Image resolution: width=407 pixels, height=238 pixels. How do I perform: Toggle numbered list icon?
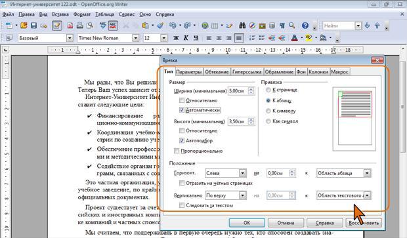pyautogui.click(x=252, y=38)
